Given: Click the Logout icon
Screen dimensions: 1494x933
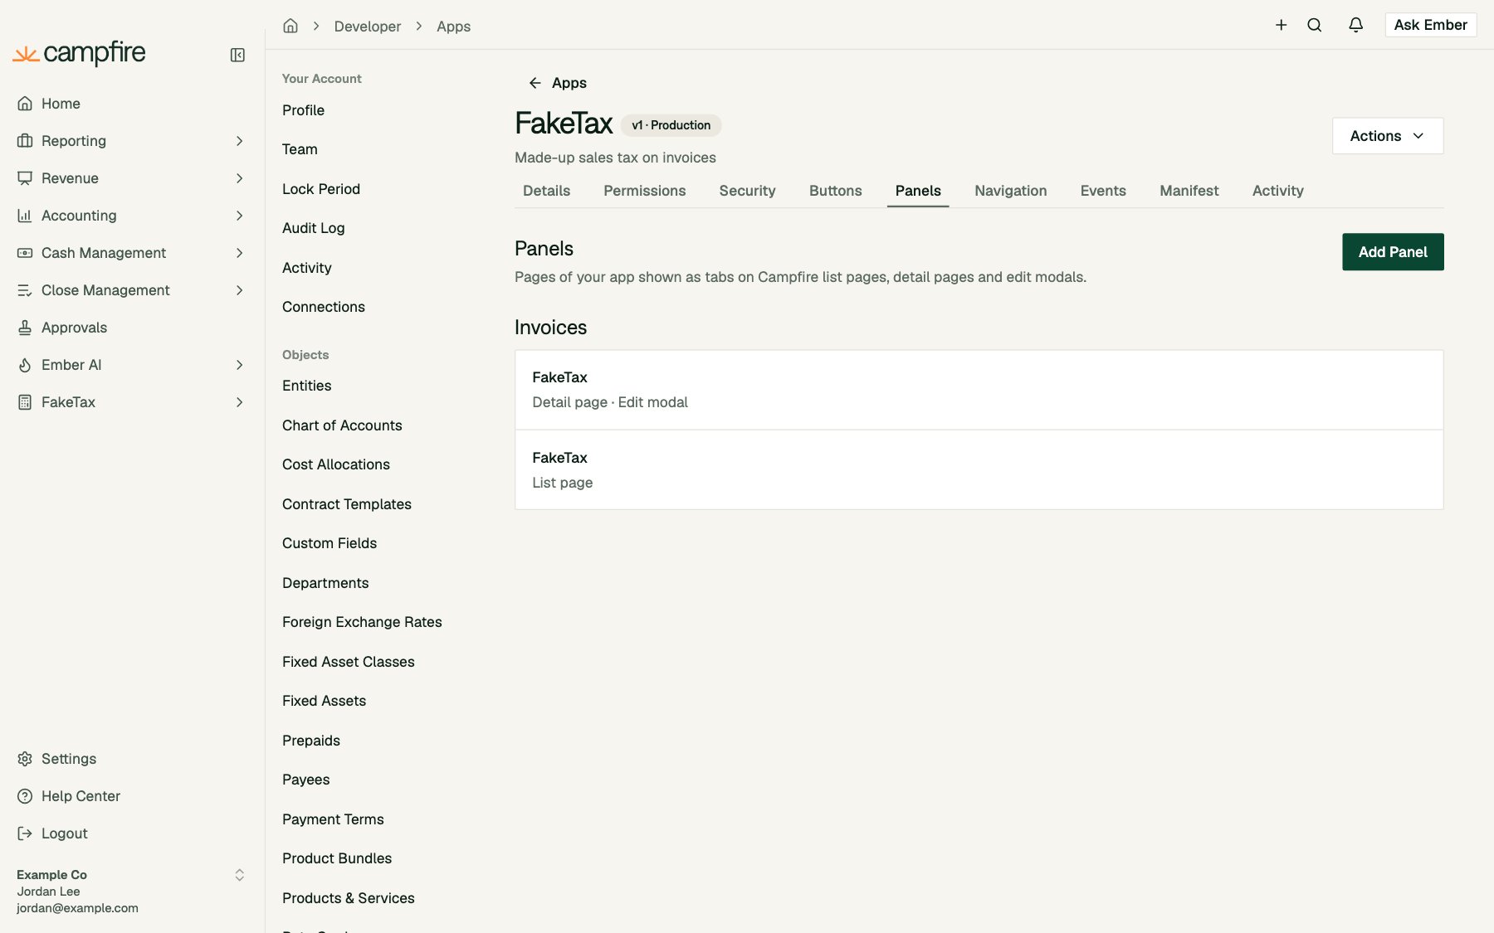Looking at the screenshot, I should [25, 833].
